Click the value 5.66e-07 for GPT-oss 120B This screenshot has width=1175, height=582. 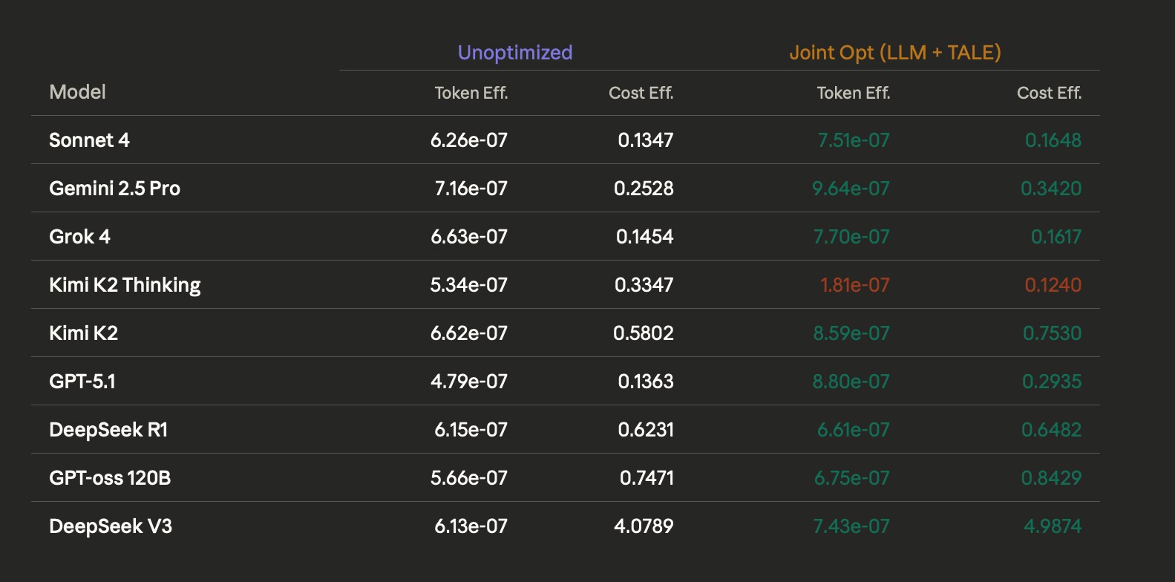tap(469, 478)
